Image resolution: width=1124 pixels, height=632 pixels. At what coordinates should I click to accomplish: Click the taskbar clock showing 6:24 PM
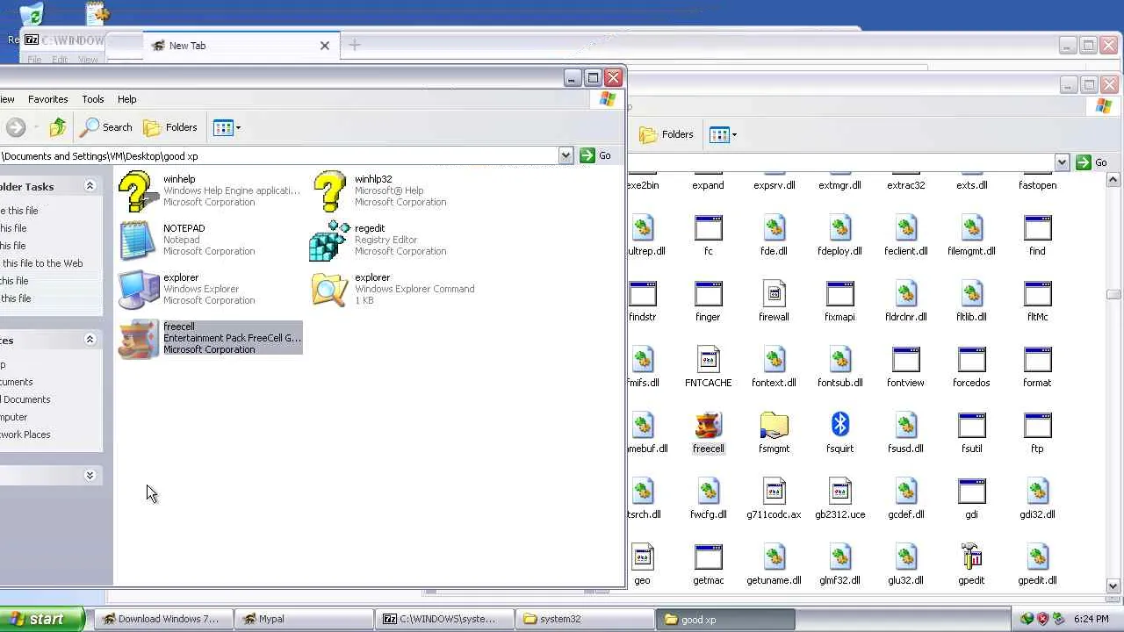[1091, 619]
